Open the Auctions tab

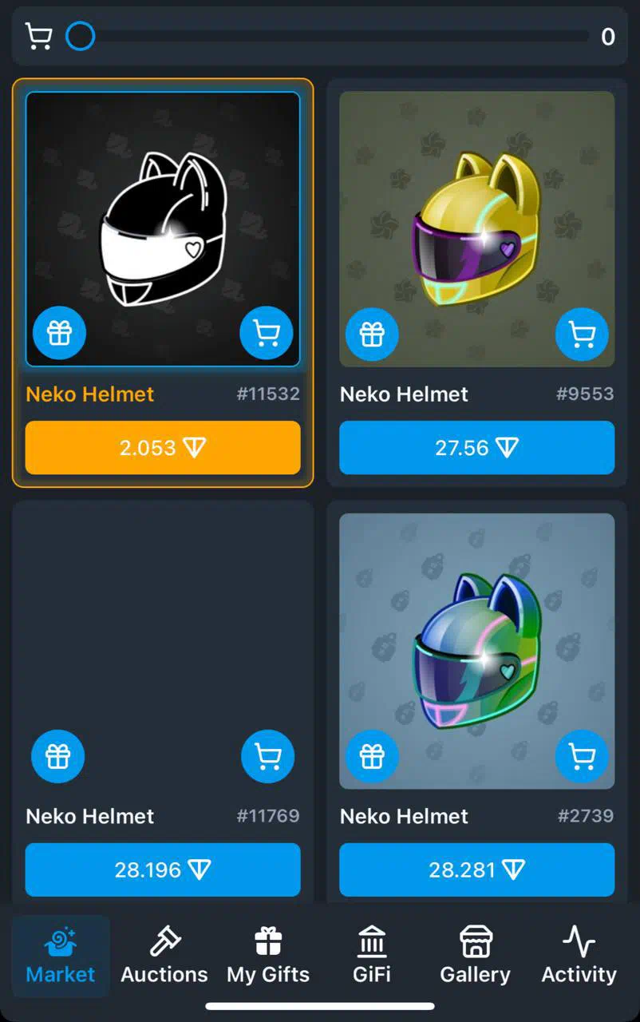[x=164, y=956]
